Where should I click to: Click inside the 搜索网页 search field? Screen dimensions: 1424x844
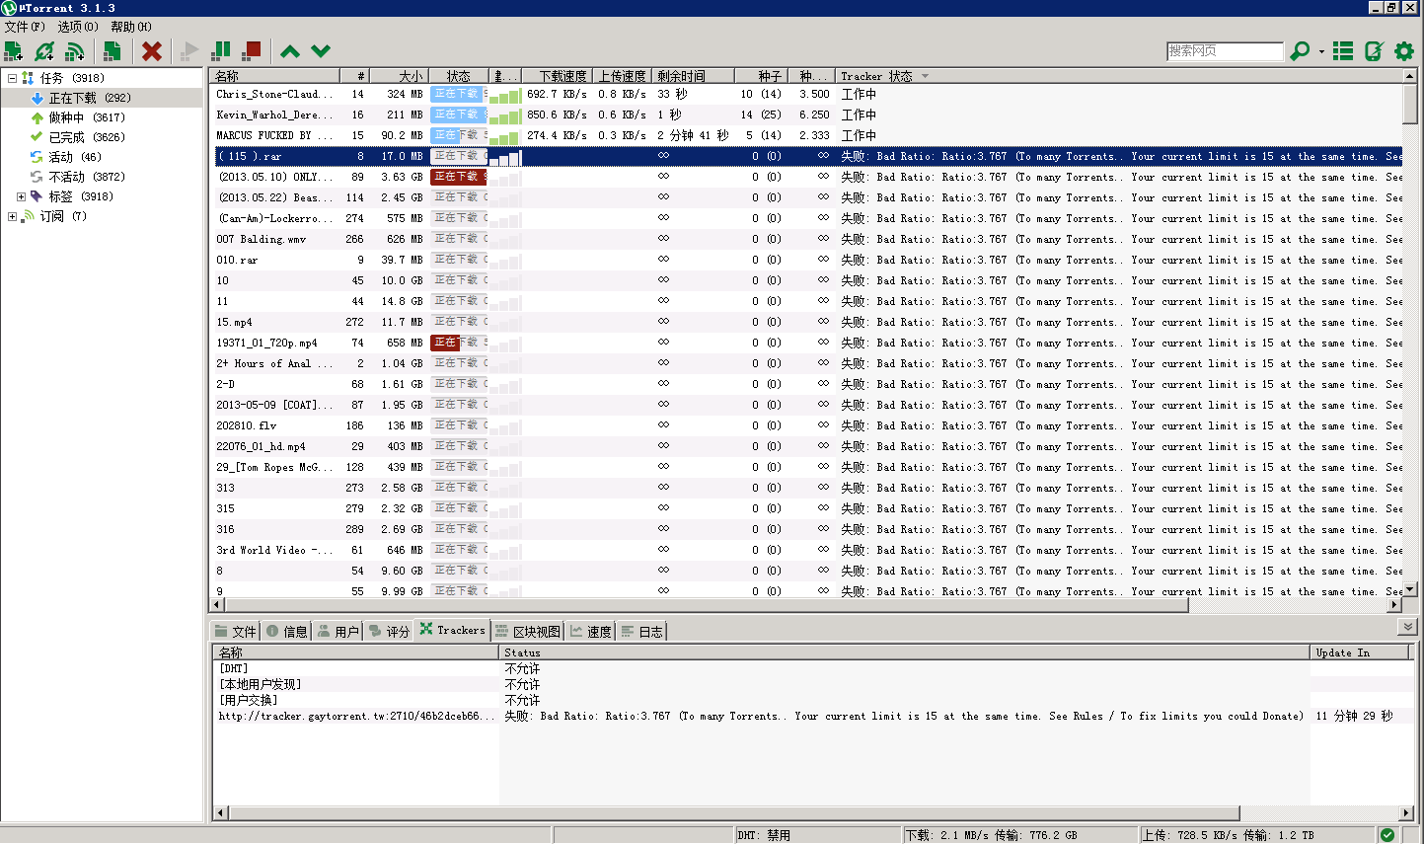click(x=1224, y=51)
